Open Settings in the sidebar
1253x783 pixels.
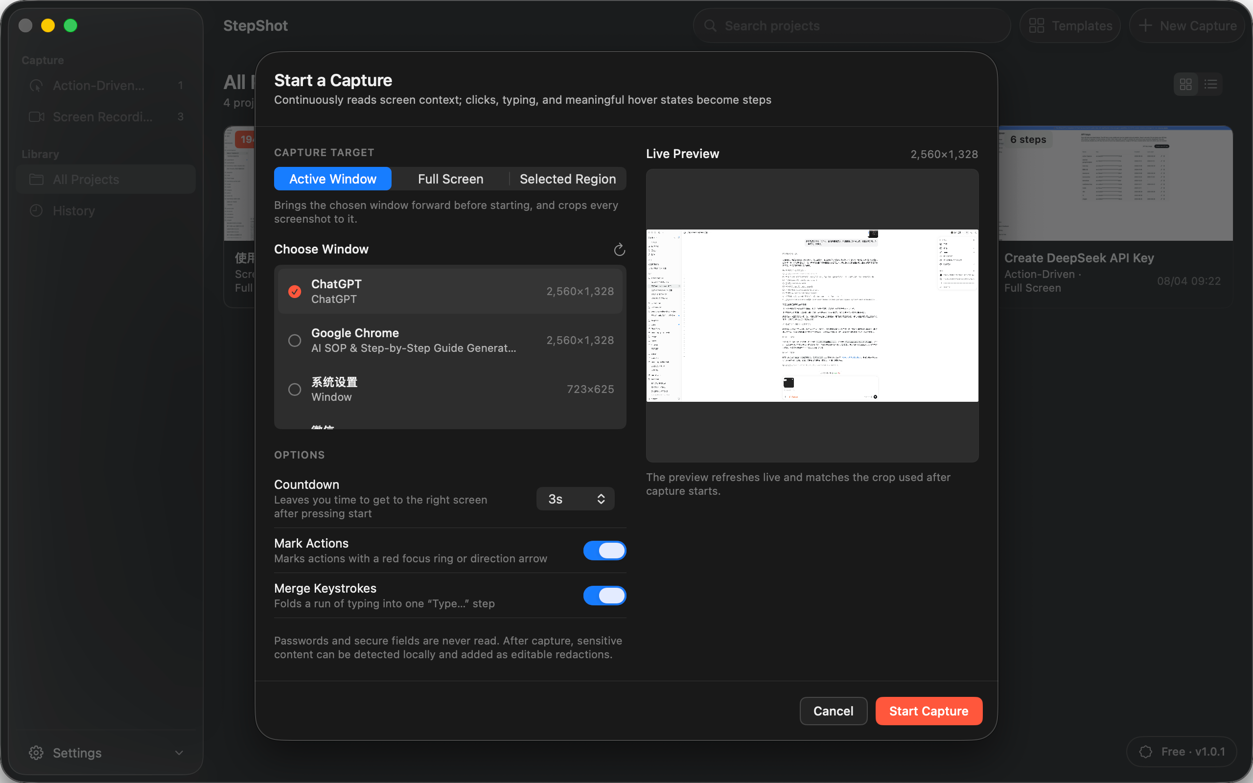point(106,753)
